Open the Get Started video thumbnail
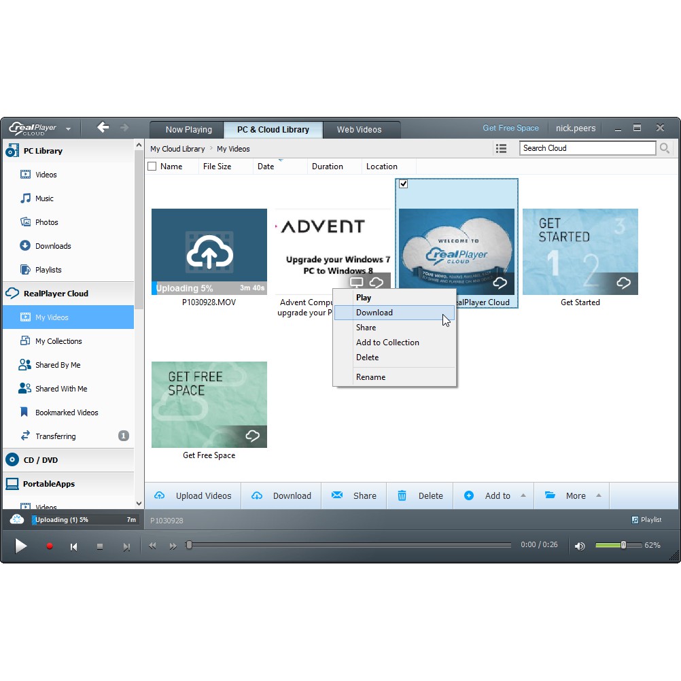The height and width of the screenshot is (681, 681). point(580,251)
